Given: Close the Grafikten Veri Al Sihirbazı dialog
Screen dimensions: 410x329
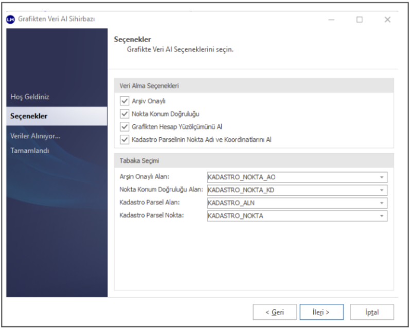Looking at the screenshot, I should pos(387,20).
